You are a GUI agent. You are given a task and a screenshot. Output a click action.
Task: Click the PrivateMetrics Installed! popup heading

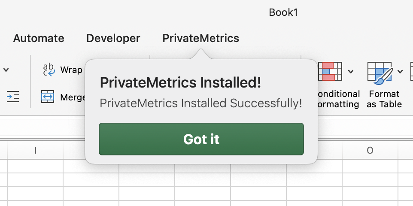pos(180,83)
